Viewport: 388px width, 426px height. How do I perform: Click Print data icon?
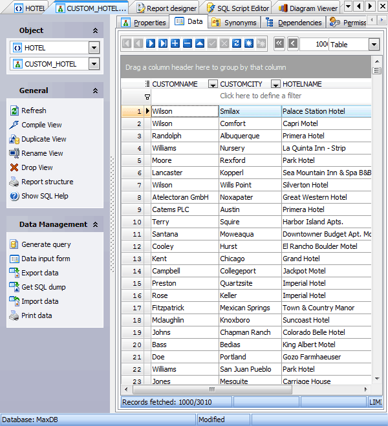click(14, 315)
